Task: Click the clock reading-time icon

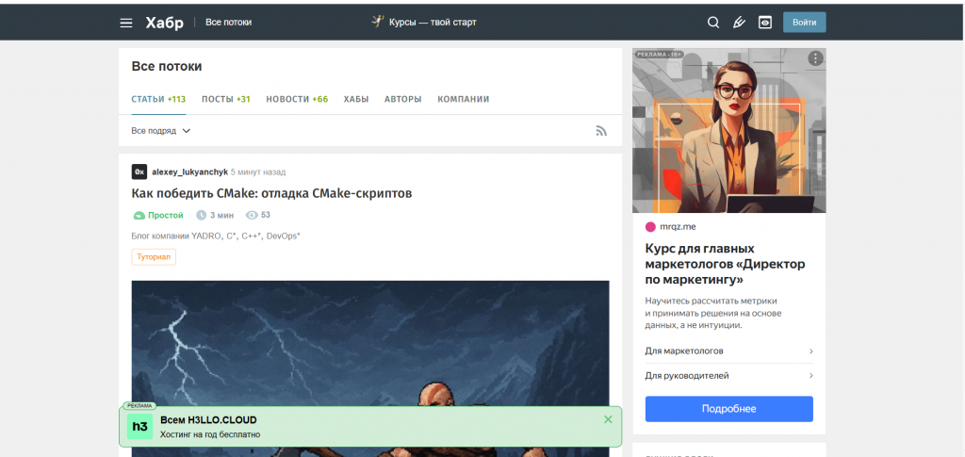Action: click(x=202, y=215)
